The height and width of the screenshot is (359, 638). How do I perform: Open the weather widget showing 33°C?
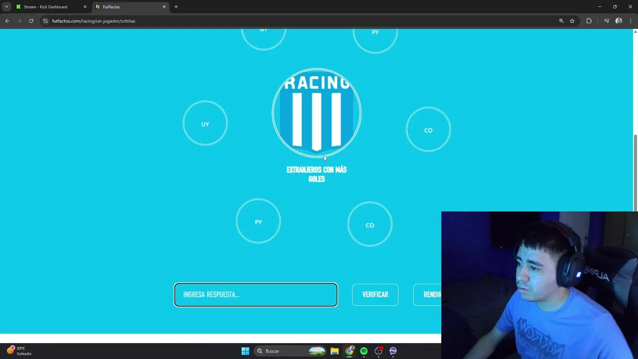click(x=19, y=351)
